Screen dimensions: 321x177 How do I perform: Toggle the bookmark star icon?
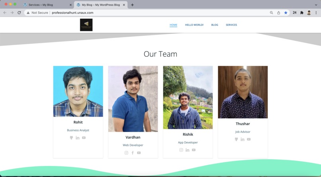click(286, 13)
